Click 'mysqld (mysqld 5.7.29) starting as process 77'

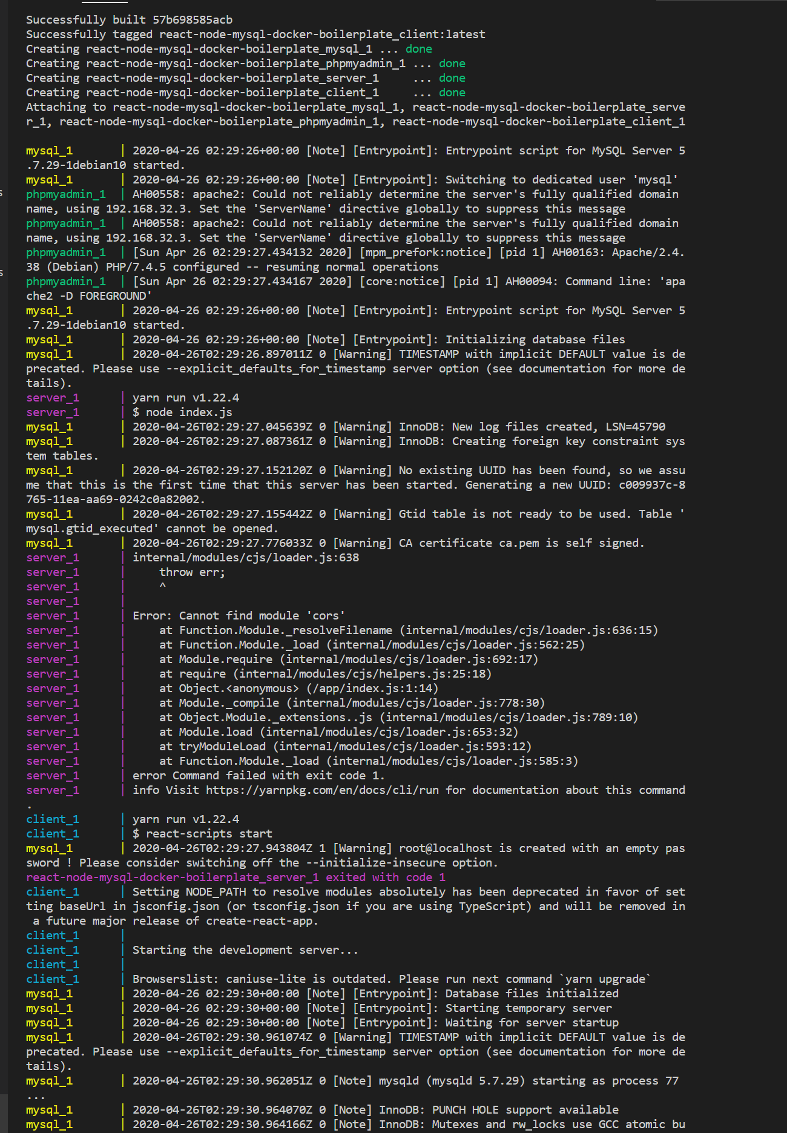pos(529,1081)
